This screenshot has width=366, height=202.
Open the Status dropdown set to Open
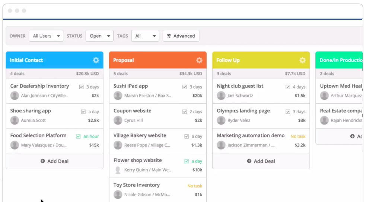pos(99,36)
